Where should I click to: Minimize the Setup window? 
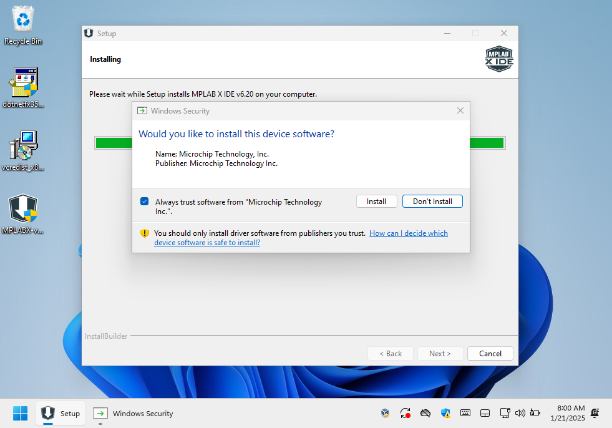[447, 33]
